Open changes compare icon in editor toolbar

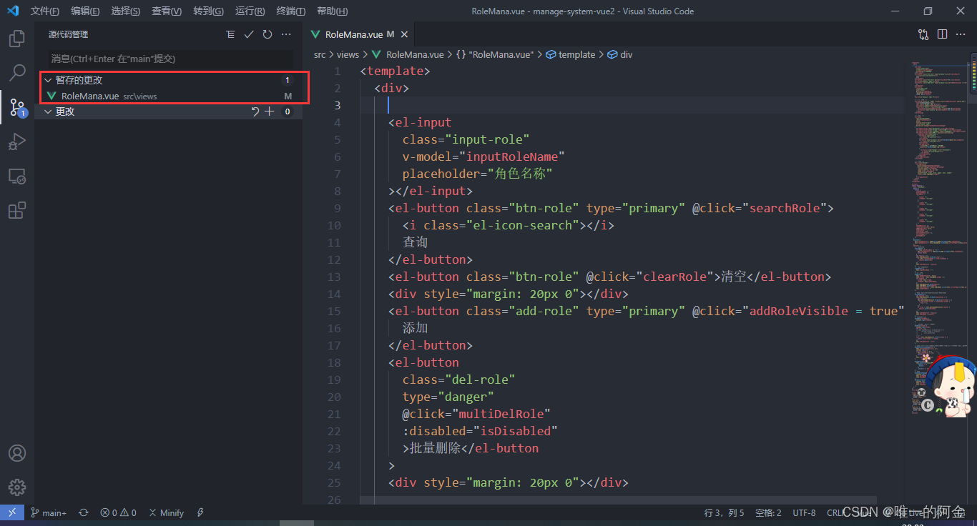click(923, 34)
